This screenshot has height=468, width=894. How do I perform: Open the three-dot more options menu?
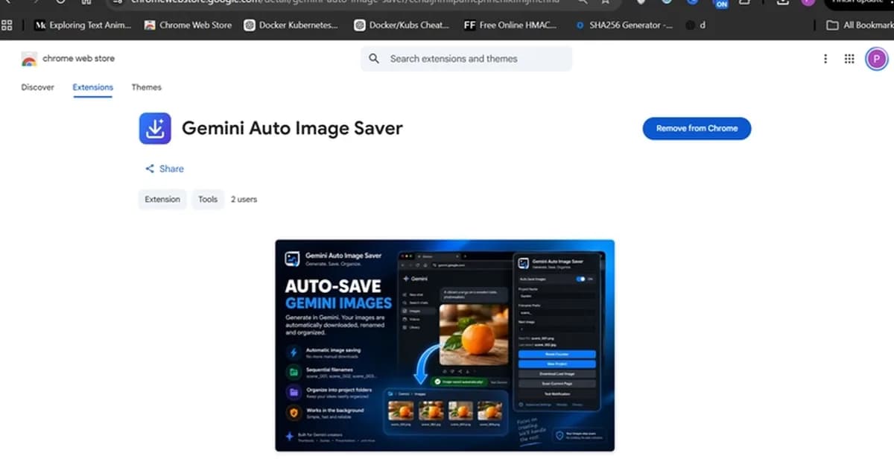pyautogui.click(x=825, y=59)
